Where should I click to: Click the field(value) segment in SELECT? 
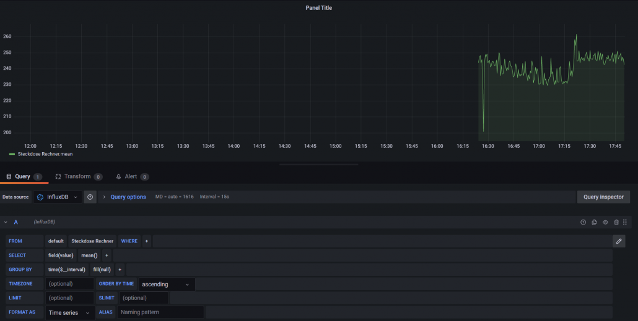point(61,255)
